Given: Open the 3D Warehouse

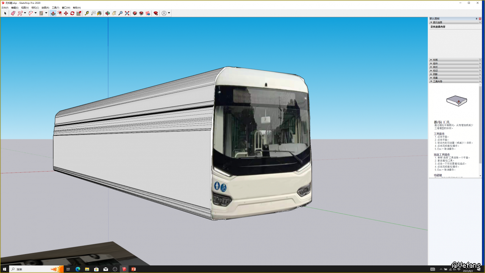Looking at the screenshot, I should pos(135,13).
